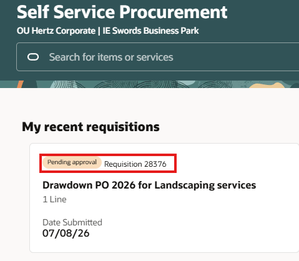Click OU Hertz Corporate business unit text
The width and height of the screenshot is (299, 261).
[56, 31]
